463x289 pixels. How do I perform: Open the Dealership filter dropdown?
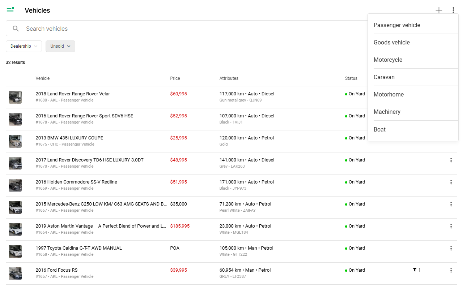point(24,46)
